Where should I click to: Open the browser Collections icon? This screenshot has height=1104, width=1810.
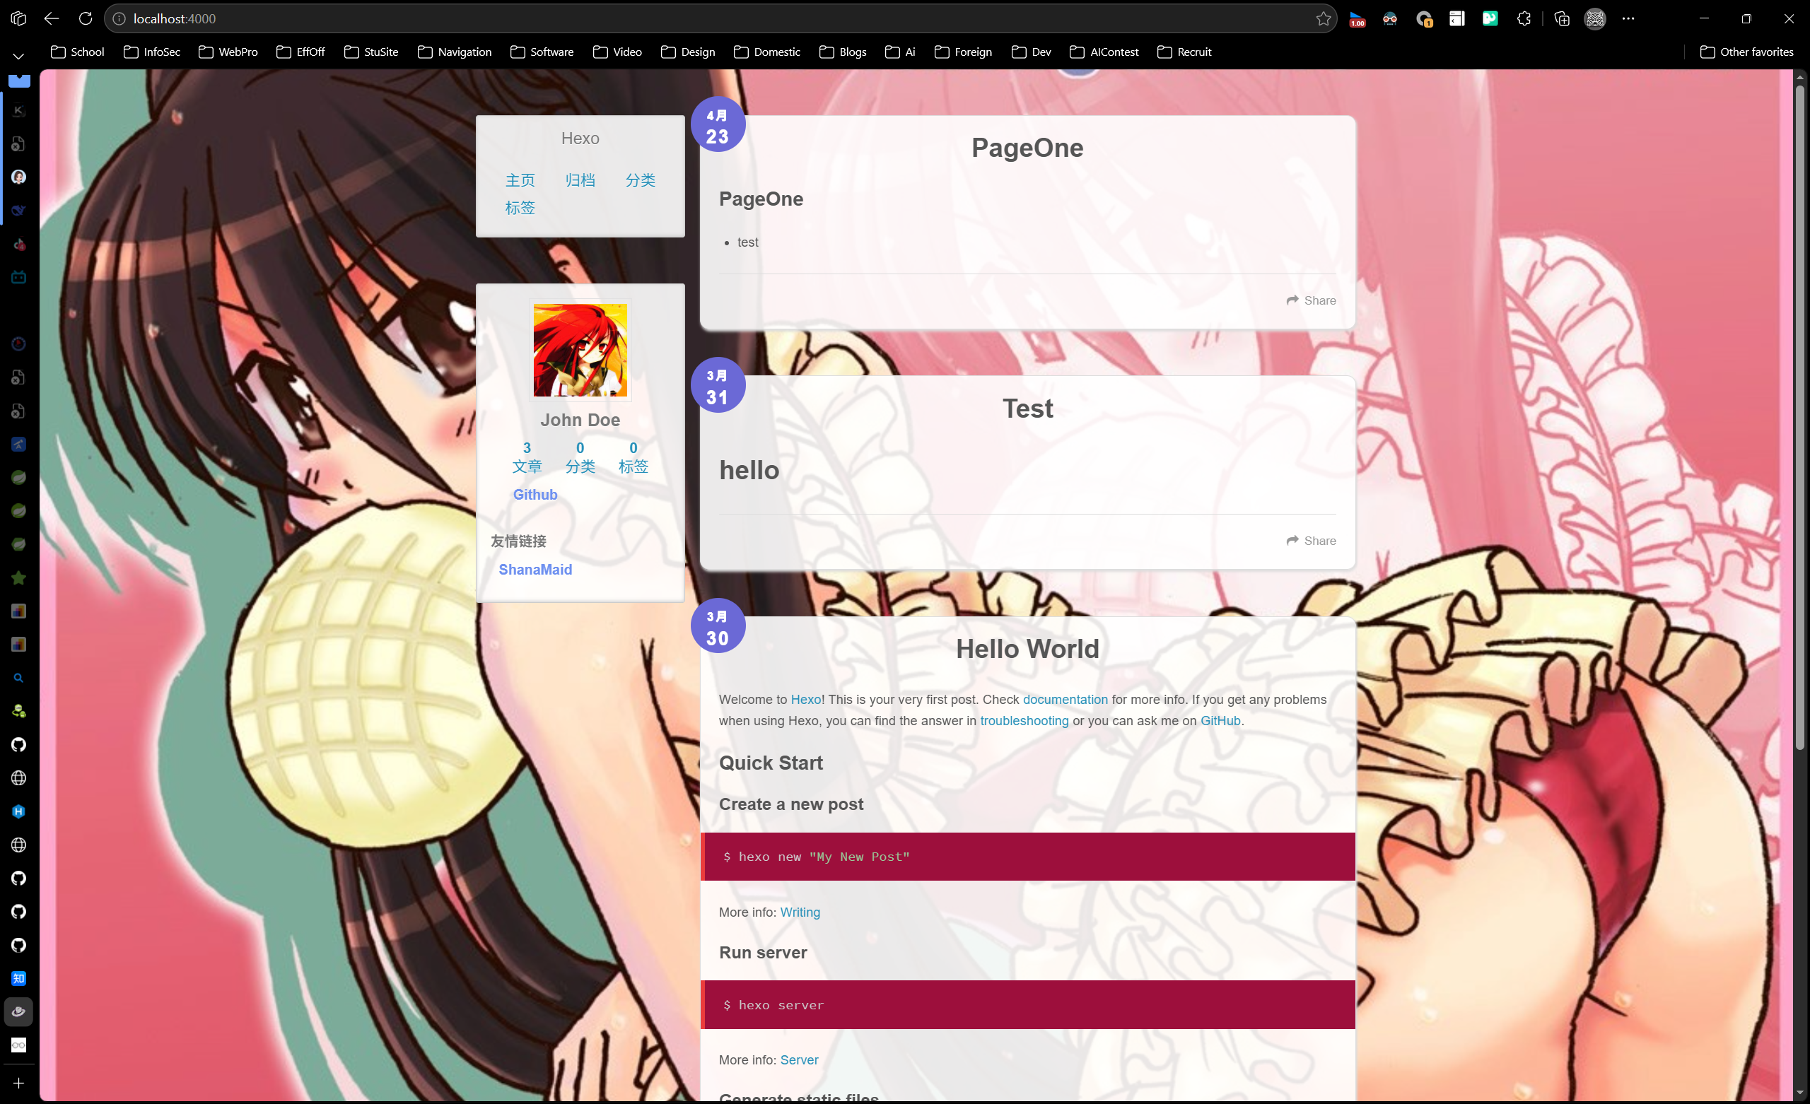(x=1562, y=18)
